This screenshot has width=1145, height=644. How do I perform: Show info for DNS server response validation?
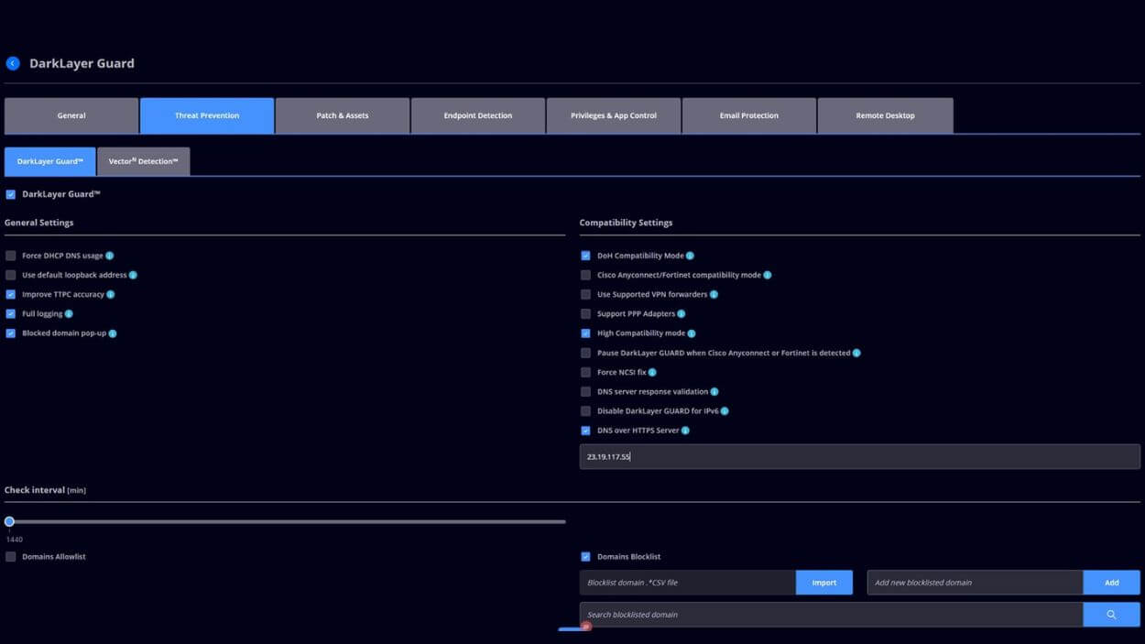[x=714, y=392]
